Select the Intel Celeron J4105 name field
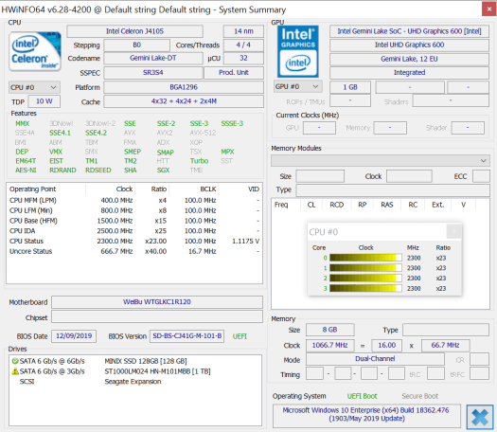Viewport: 497px width, 432px height. 134,31
